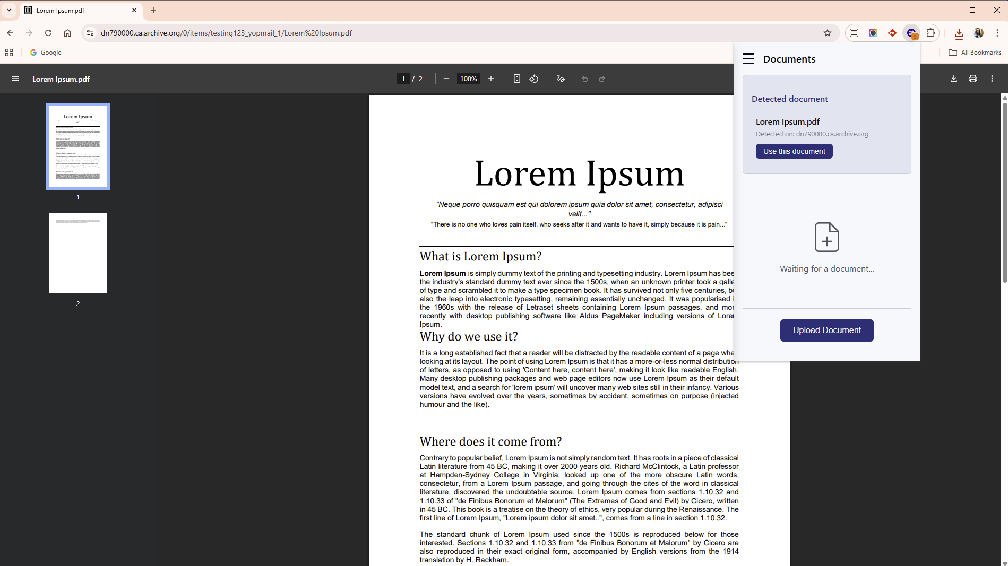1008x566 pixels.
Task: Switch to the Lorem Ipsum.pdf tab
Action: pyautogui.click(x=80, y=10)
